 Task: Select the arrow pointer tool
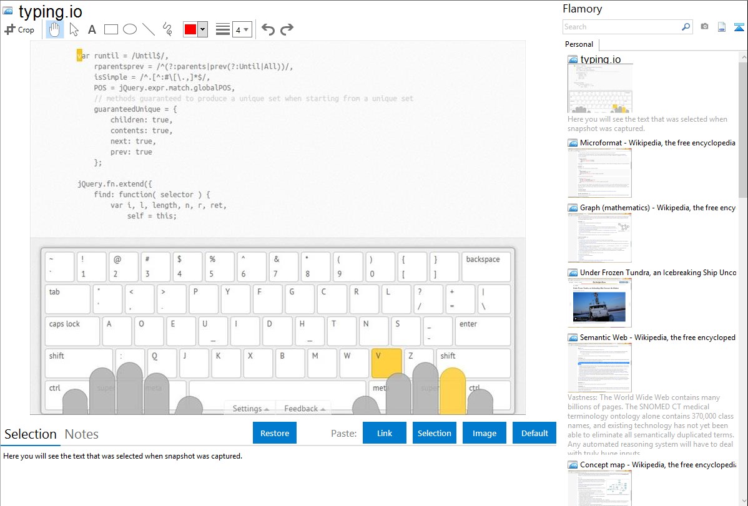74,29
